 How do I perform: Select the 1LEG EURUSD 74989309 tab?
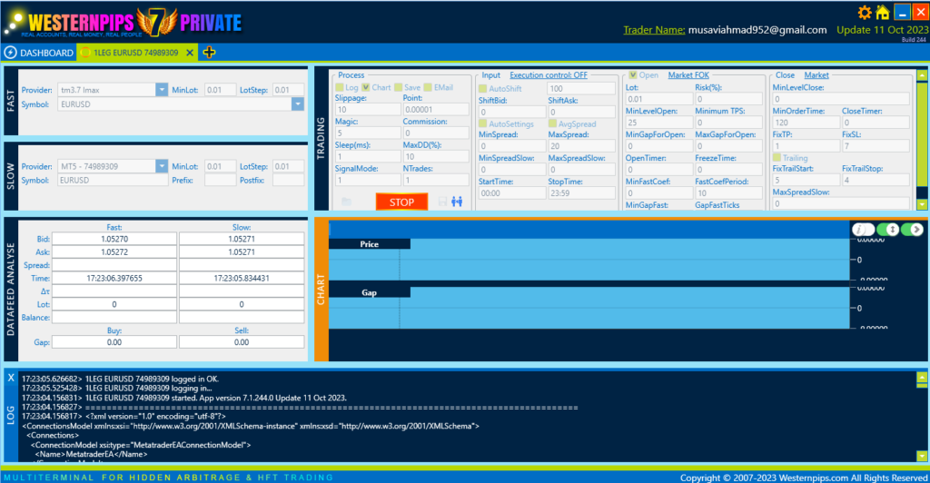(x=136, y=53)
